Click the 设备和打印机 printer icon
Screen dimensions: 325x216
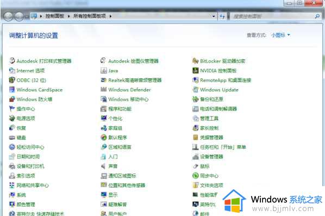(x=12, y=166)
